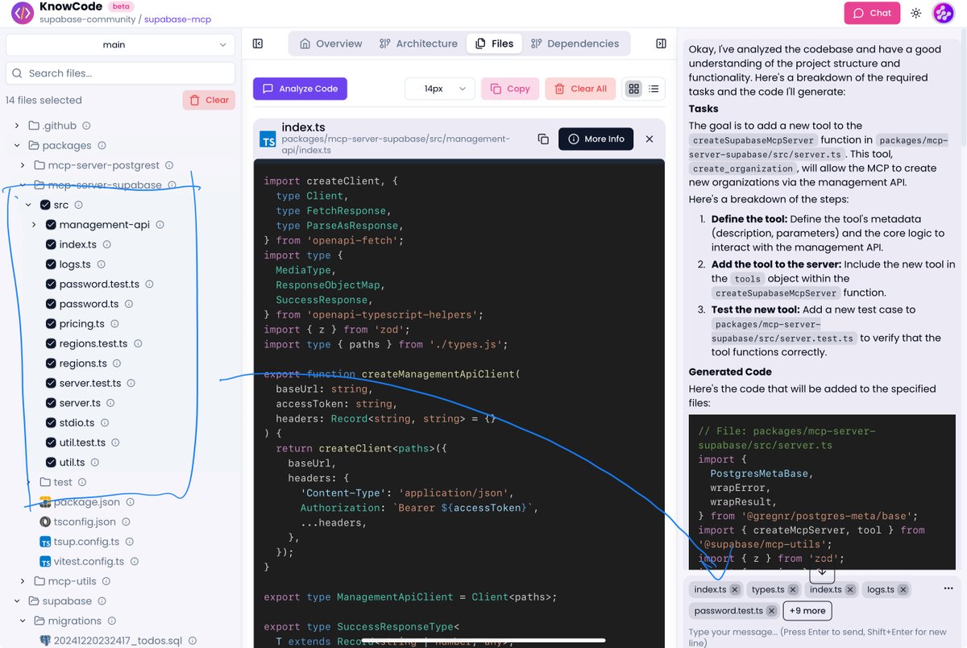967x648 pixels.
Task: Open the user avatar menu
Action: tap(944, 13)
